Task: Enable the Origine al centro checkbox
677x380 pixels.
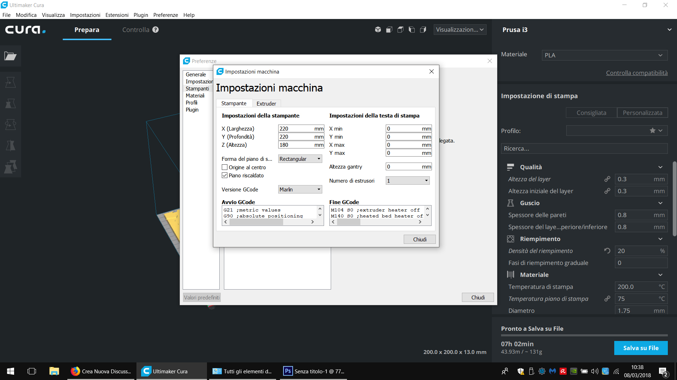Action: pyautogui.click(x=225, y=167)
